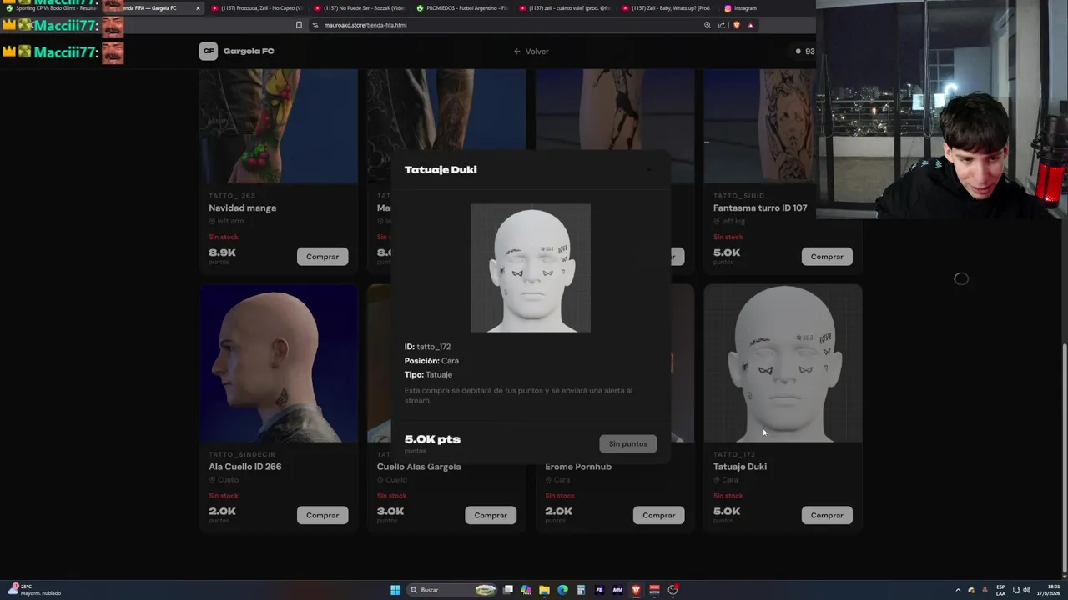Open the Ala Cuello ID 266 thumbnail
Image resolution: width=1068 pixels, height=600 pixels.
(279, 363)
